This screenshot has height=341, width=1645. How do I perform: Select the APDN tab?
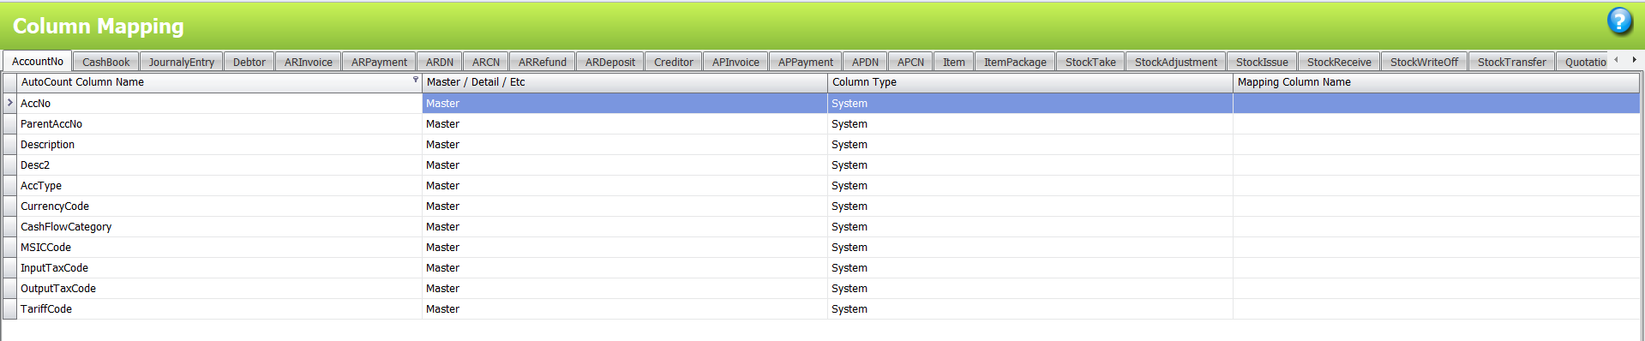(866, 62)
